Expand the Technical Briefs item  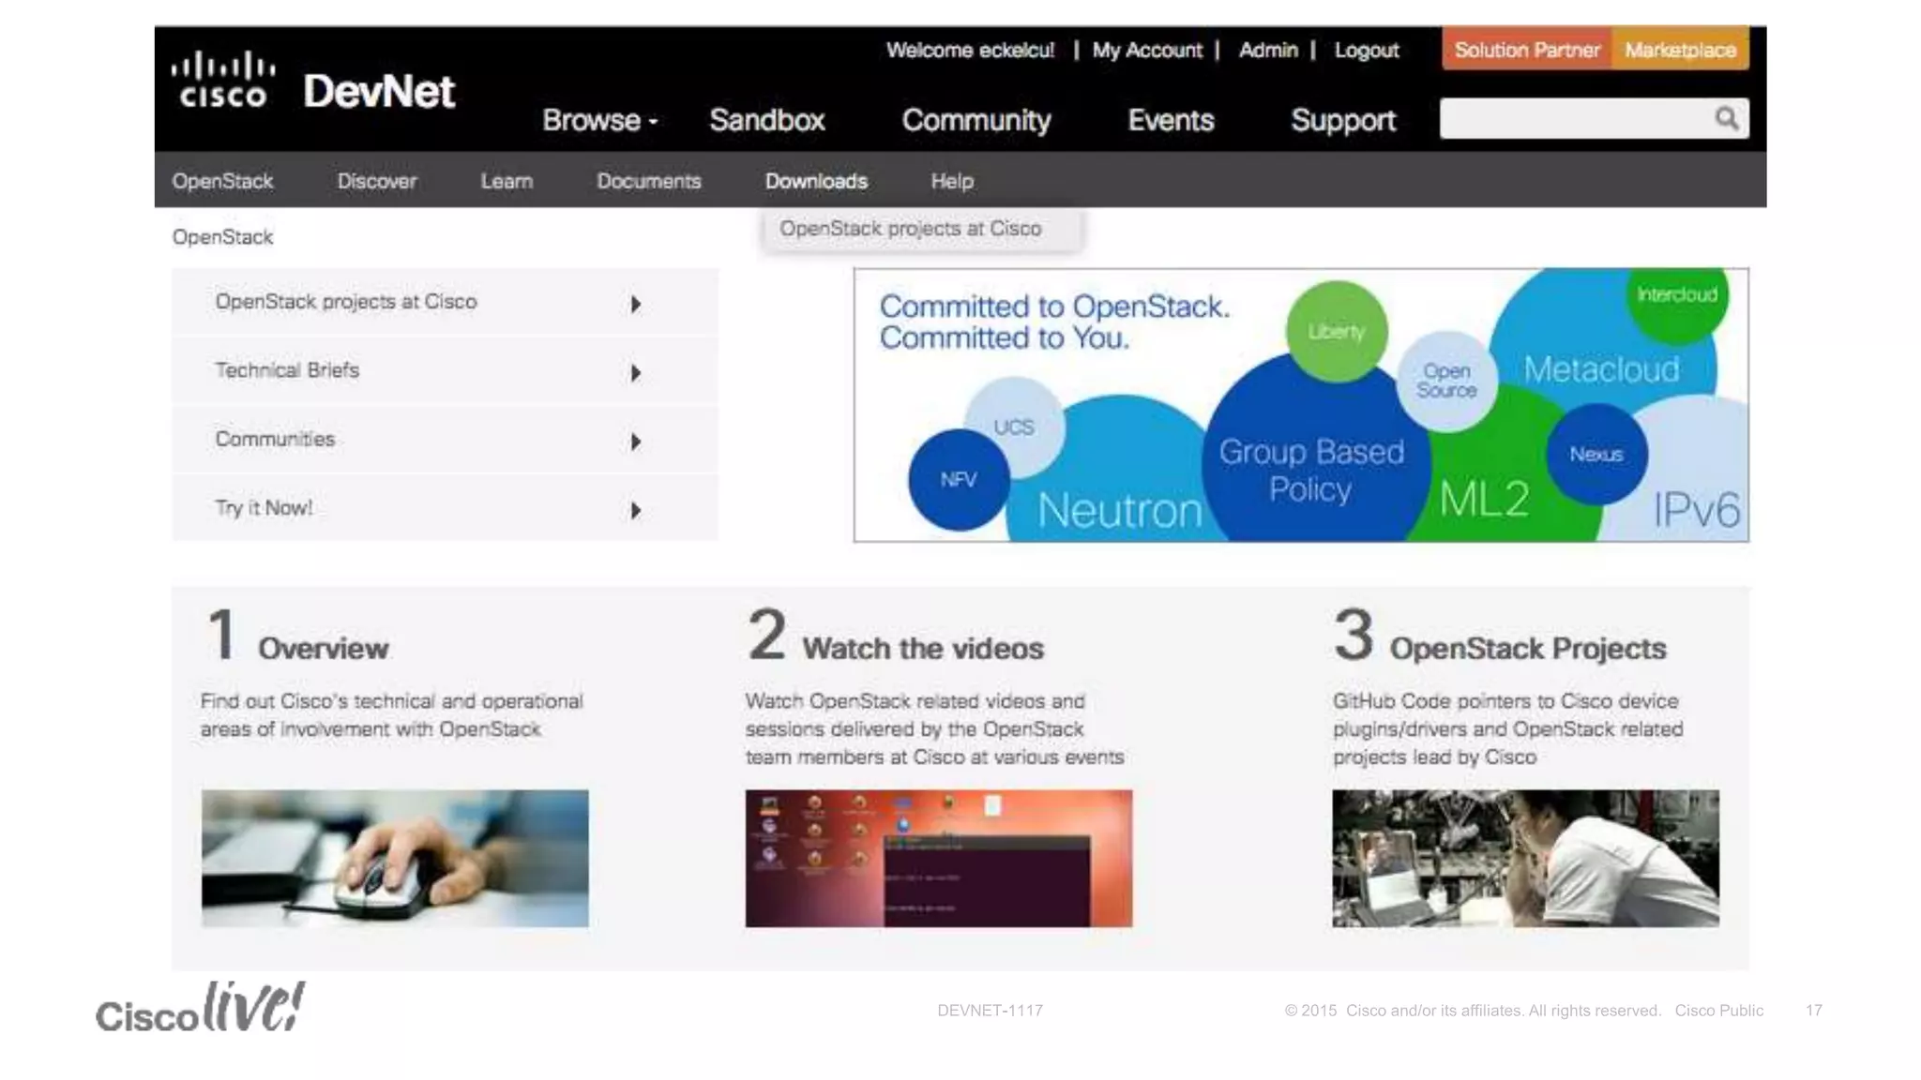[x=635, y=372]
